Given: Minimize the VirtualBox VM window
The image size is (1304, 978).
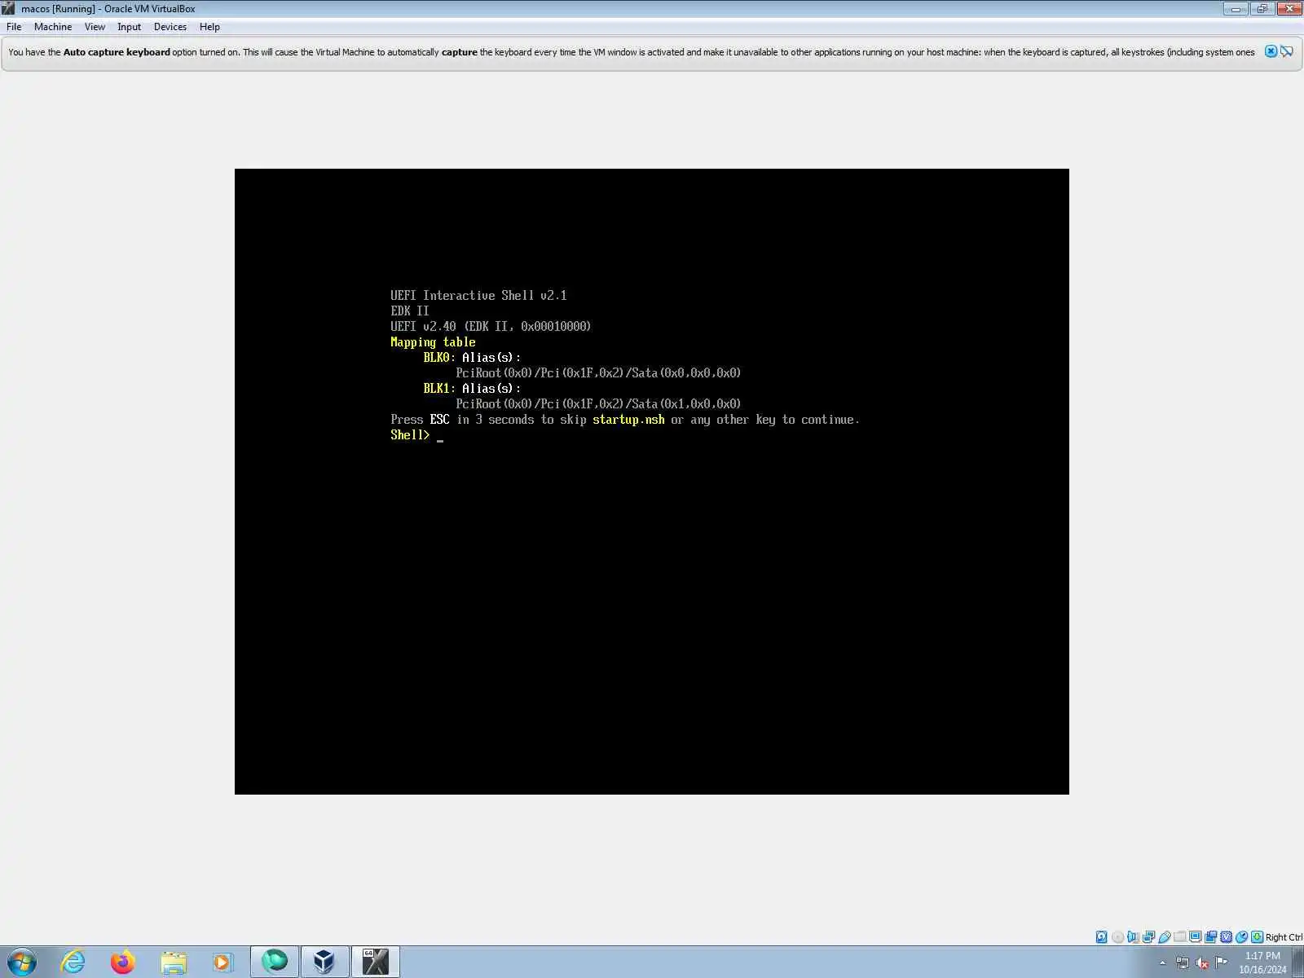Looking at the screenshot, I should point(1236,8).
